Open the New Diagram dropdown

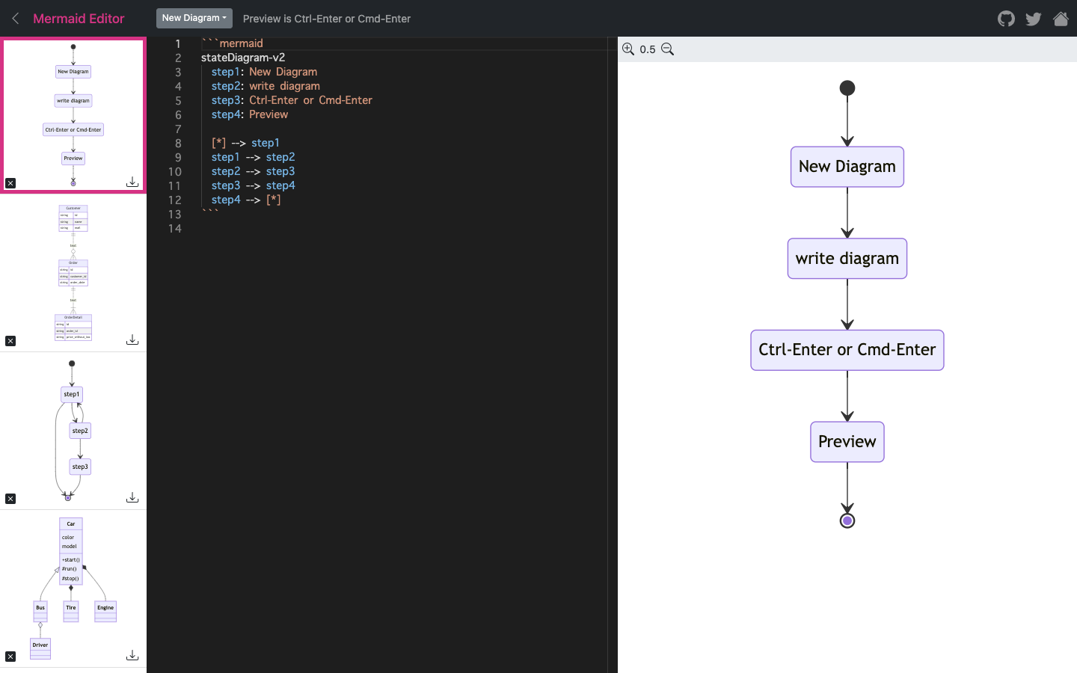coord(194,18)
